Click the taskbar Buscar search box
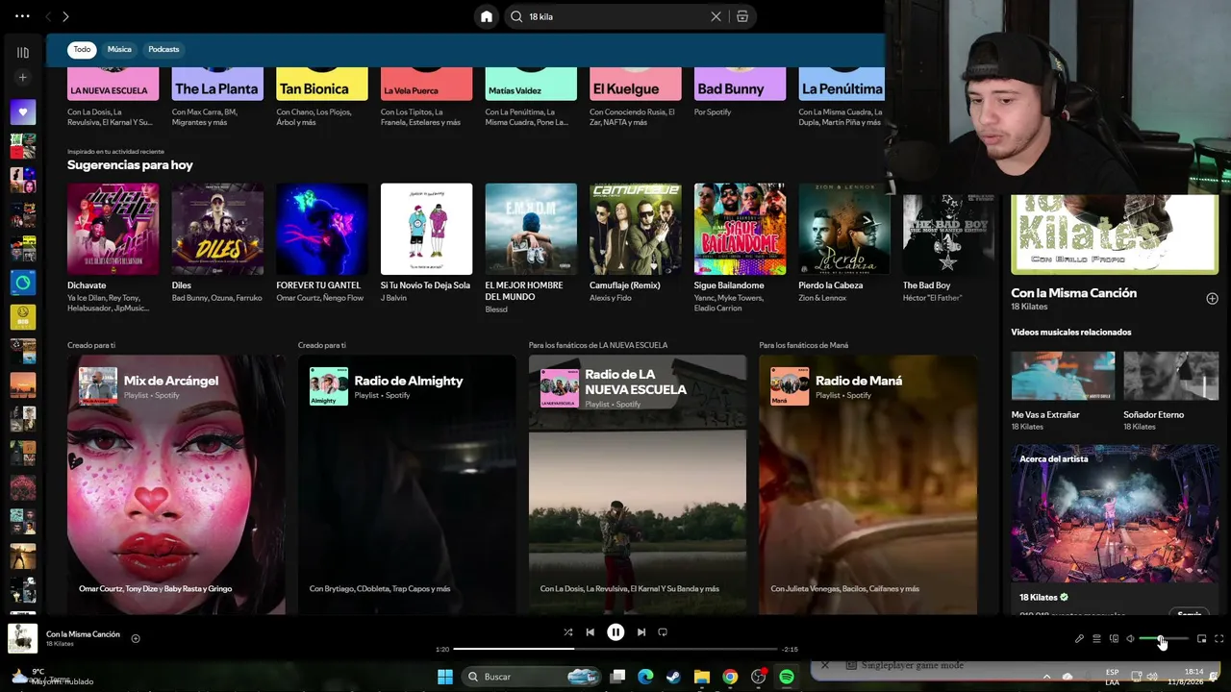 click(532, 677)
